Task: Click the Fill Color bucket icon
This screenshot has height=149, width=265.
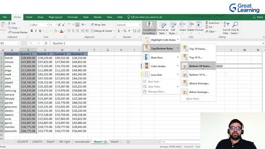Action: [55, 31]
